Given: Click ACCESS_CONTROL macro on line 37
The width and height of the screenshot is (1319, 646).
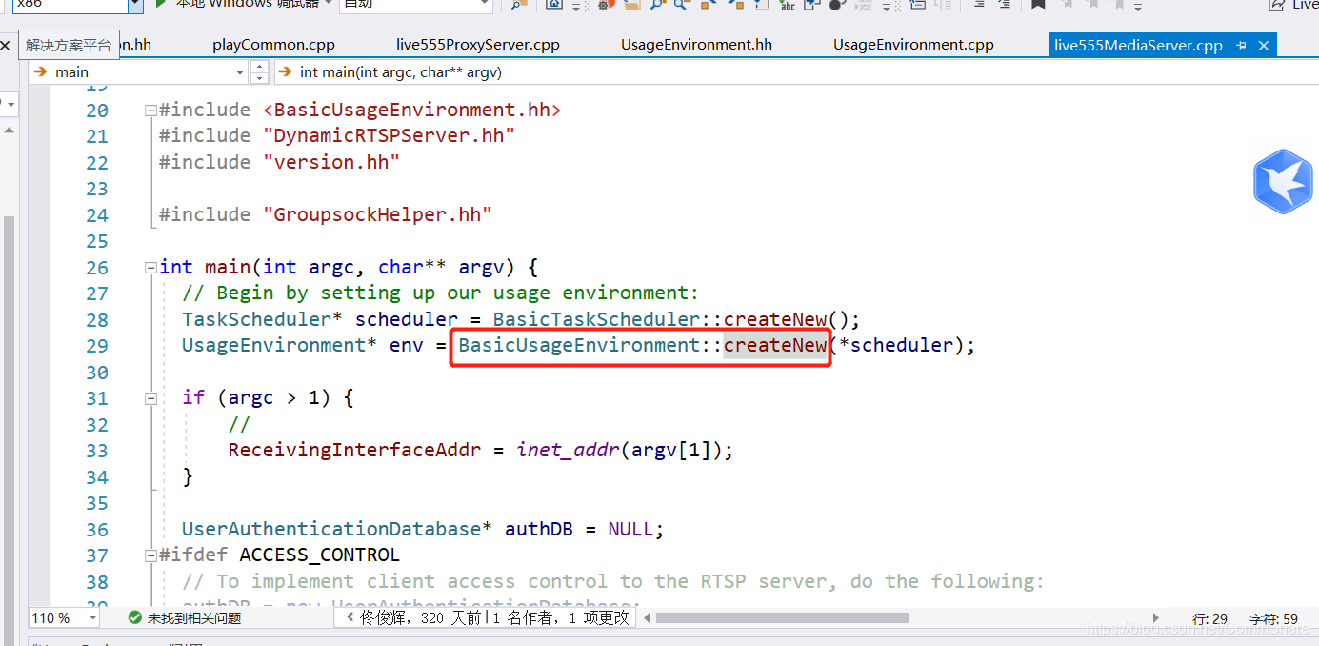Looking at the screenshot, I should tap(319, 555).
